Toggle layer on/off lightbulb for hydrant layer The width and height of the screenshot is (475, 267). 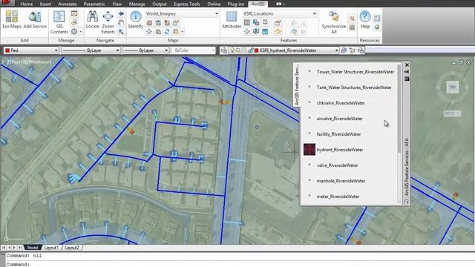pos(232,50)
